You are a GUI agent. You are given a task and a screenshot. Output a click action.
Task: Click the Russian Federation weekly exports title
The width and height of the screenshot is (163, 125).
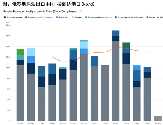[40, 11]
